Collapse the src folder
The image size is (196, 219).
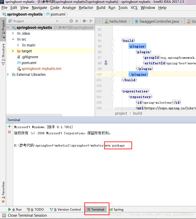[13, 39]
